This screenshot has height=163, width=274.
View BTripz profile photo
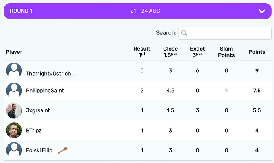[14, 130]
